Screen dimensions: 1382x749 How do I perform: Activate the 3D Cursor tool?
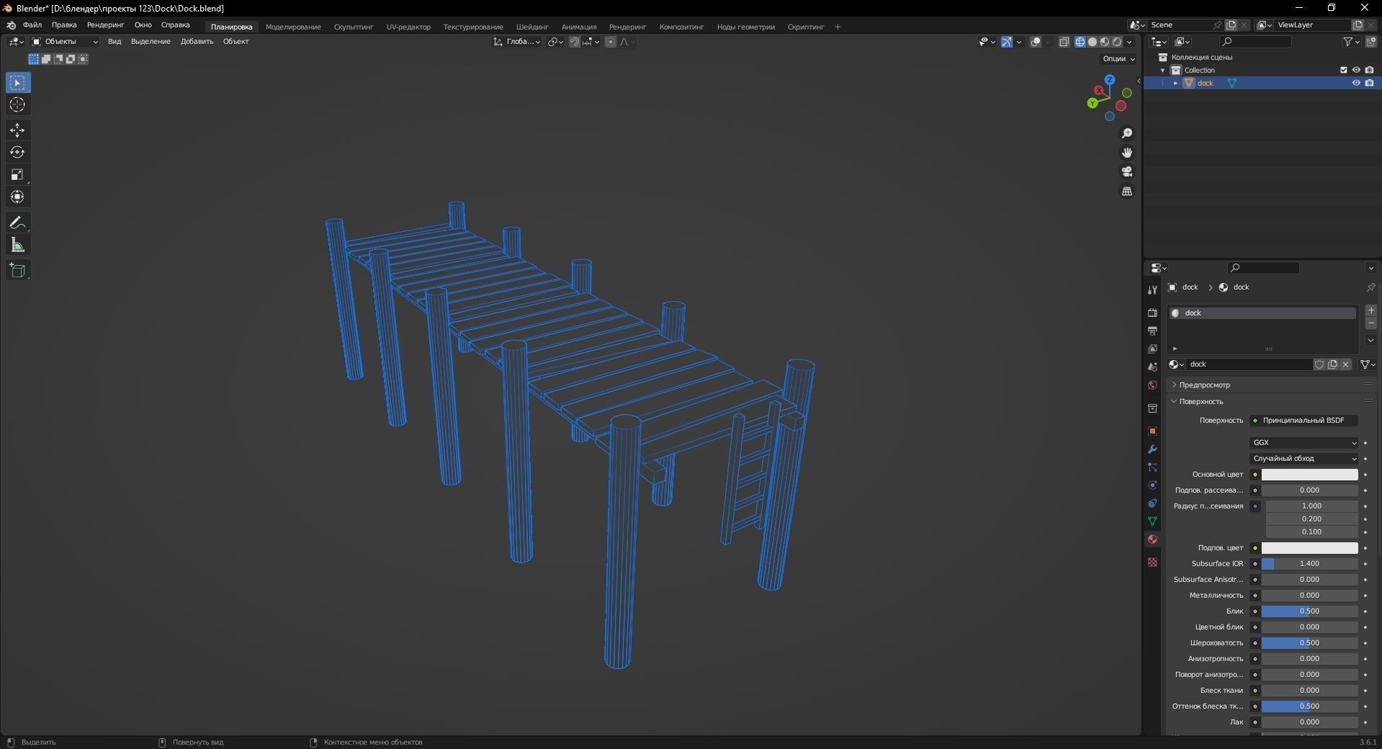point(17,105)
